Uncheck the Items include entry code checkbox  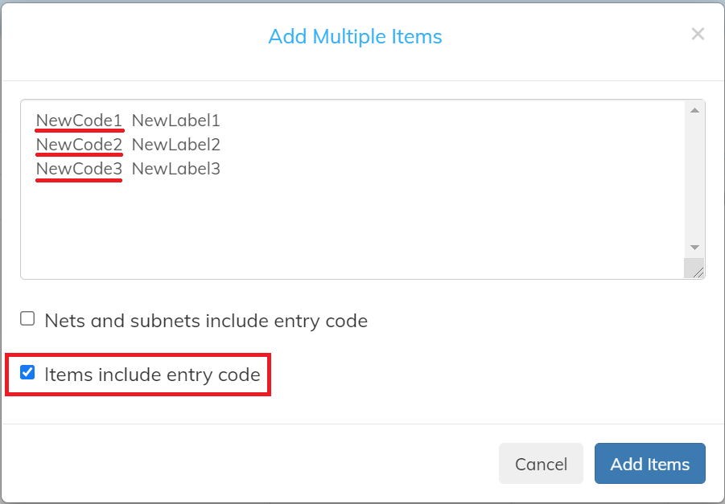[27, 372]
